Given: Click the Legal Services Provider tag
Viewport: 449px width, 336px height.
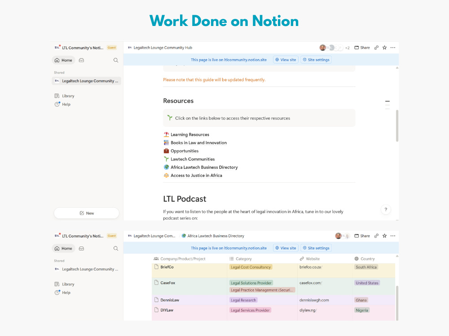Looking at the screenshot, I should (250, 310).
